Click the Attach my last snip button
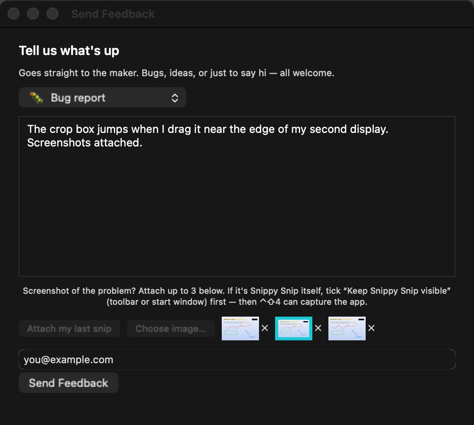The width and height of the screenshot is (474, 425). [x=69, y=328]
